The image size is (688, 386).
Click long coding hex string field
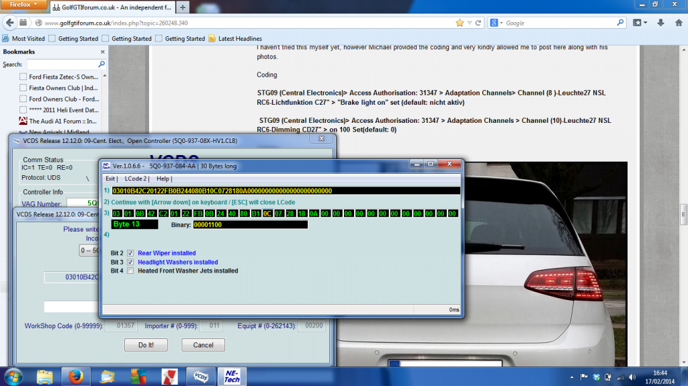tap(286, 191)
